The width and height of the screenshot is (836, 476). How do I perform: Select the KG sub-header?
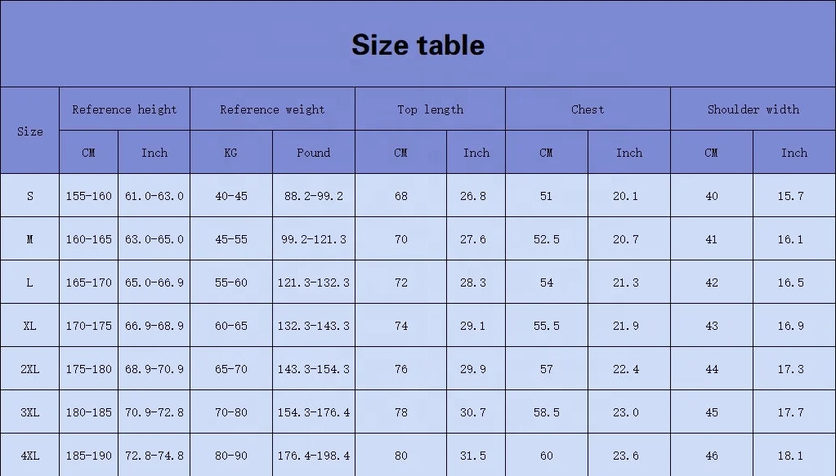point(230,153)
